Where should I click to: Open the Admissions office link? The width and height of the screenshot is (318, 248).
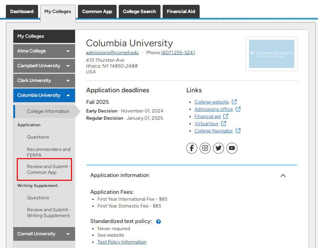[x=214, y=109]
